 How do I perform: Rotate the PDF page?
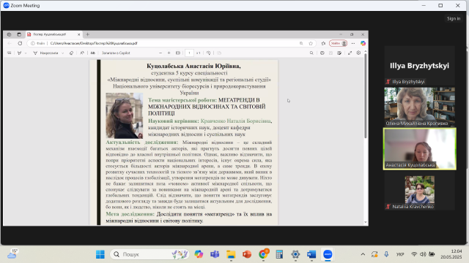[x=208, y=53]
